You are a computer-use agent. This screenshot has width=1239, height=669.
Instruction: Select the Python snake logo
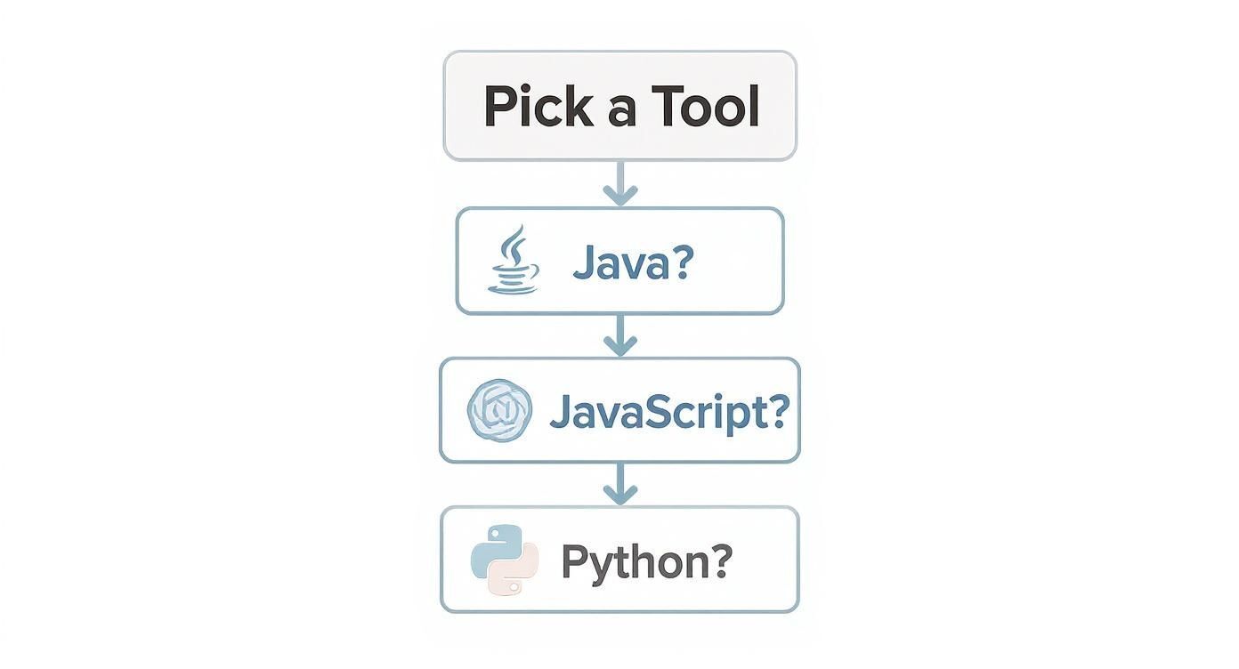click(505, 560)
